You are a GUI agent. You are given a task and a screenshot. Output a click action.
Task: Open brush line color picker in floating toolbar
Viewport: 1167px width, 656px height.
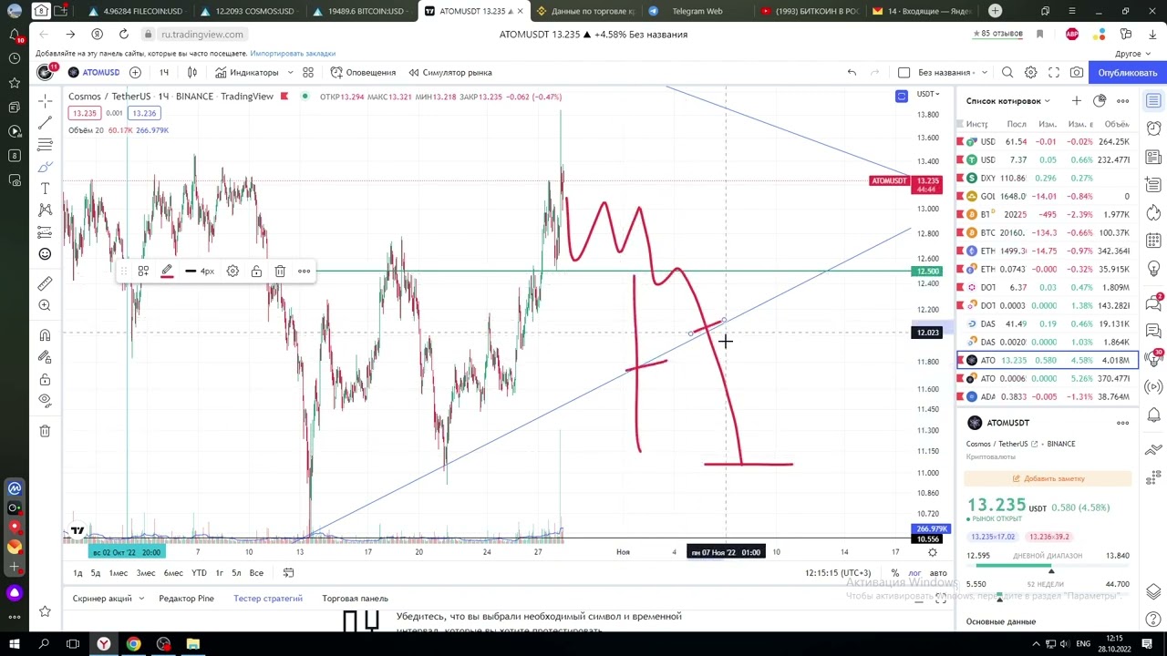[x=167, y=272]
